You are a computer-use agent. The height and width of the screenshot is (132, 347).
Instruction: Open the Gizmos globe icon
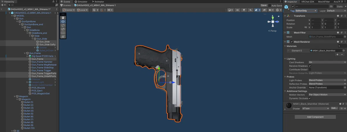point(278,10)
